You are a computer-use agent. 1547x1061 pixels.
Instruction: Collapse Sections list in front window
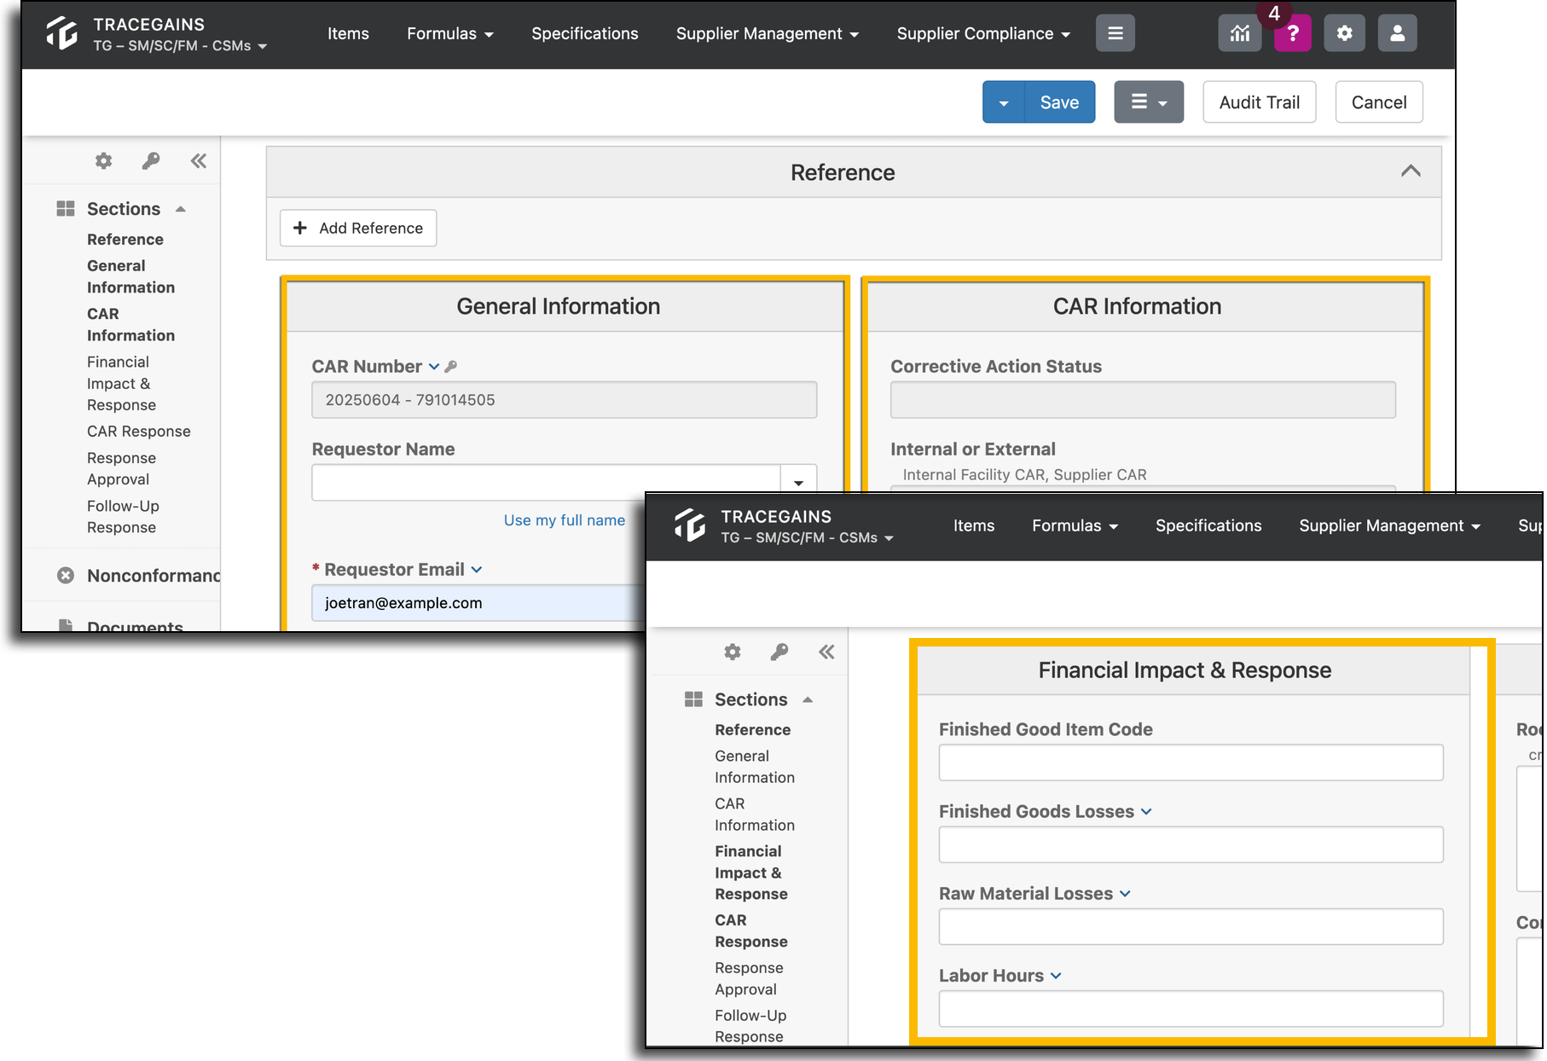click(808, 700)
